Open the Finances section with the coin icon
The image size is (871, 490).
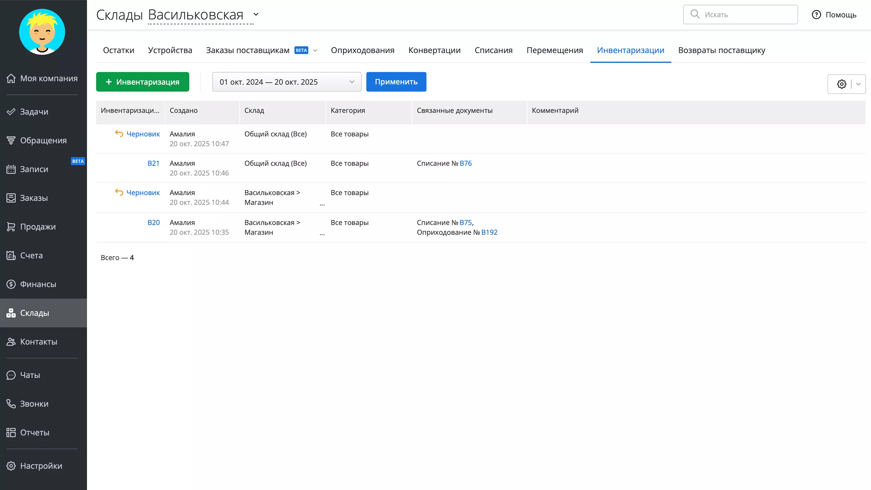click(x=11, y=284)
